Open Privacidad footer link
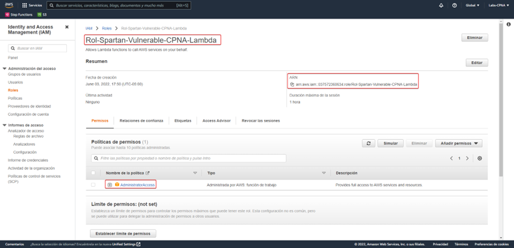This screenshot has height=248, width=514. click(x=440, y=244)
